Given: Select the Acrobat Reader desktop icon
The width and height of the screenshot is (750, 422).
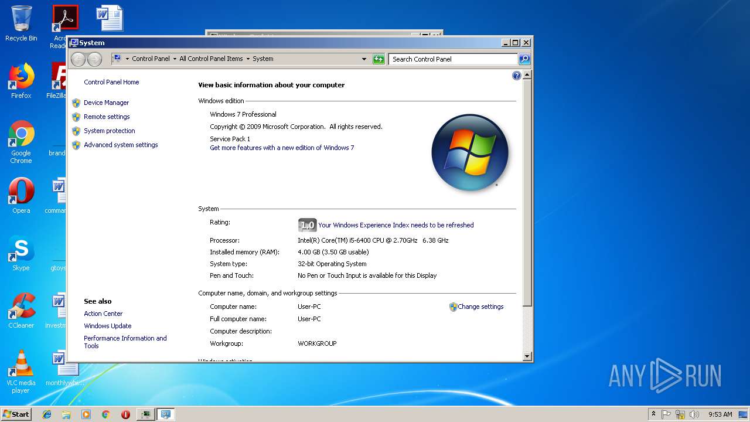Looking at the screenshot, I should pos(62,26).
